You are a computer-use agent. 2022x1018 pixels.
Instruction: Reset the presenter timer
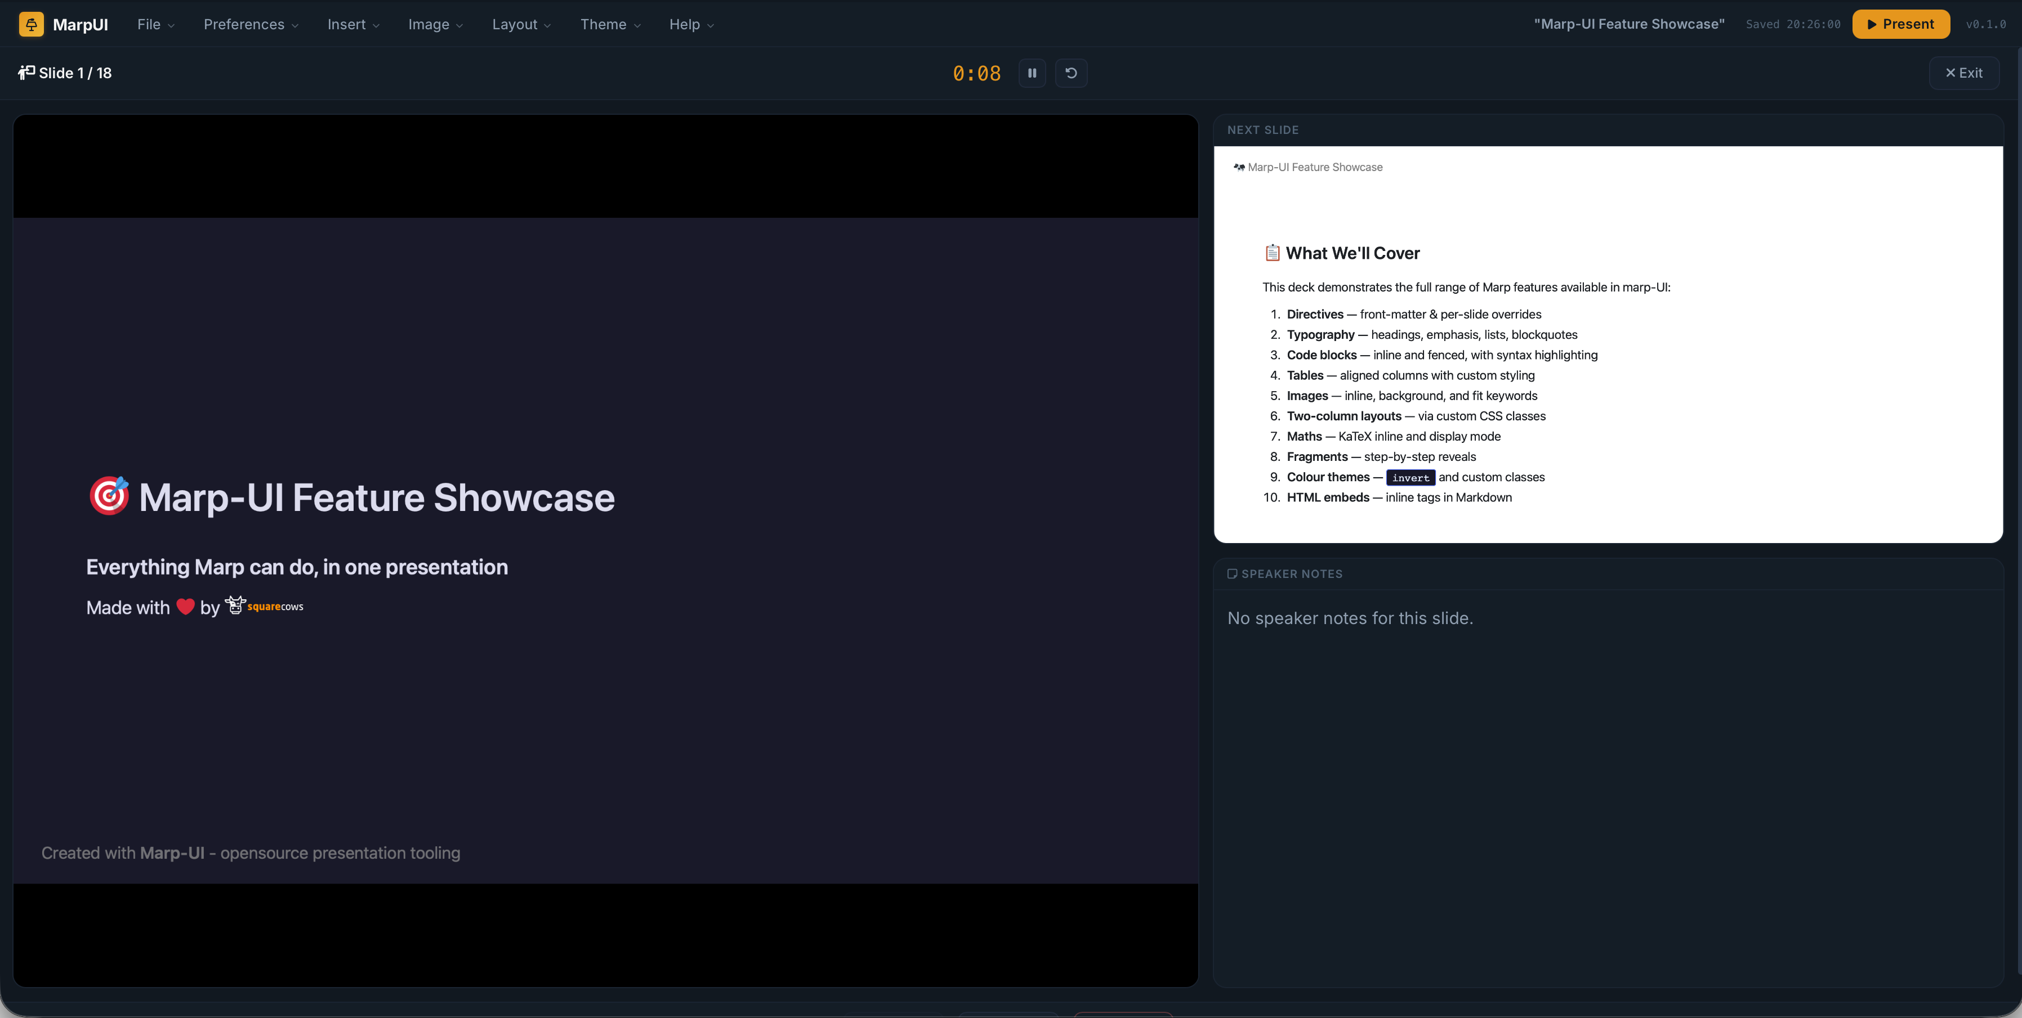(x=1070, y=73)
